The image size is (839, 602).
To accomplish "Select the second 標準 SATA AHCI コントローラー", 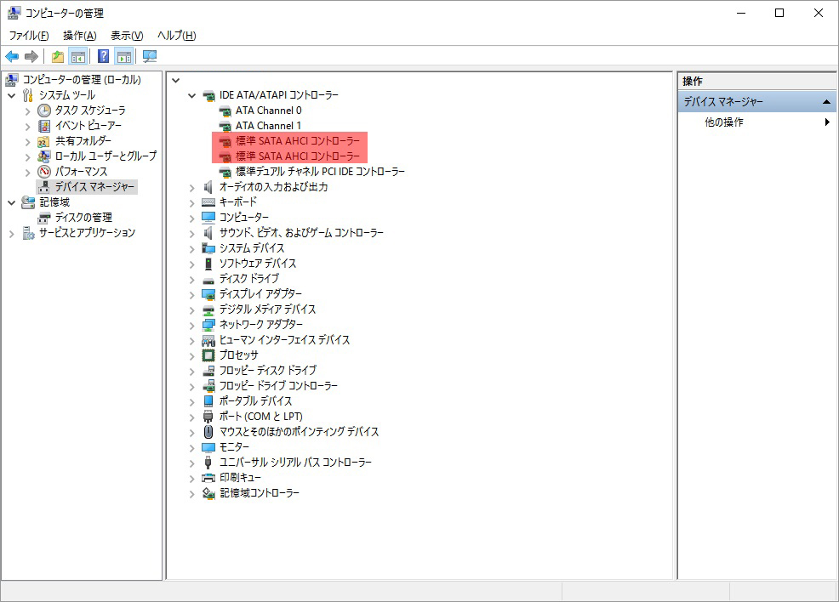I will click(298, 156).
